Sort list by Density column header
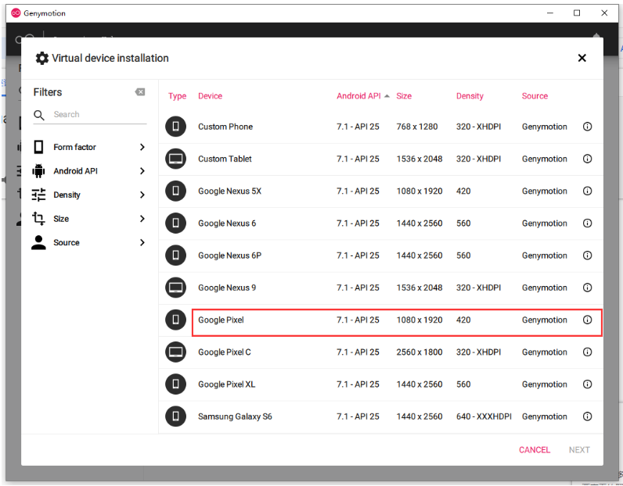Viewport: 623px width, 486px height. [470, 96]
